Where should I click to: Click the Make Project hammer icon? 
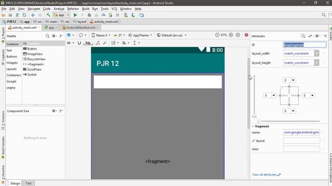coord(48,15)
